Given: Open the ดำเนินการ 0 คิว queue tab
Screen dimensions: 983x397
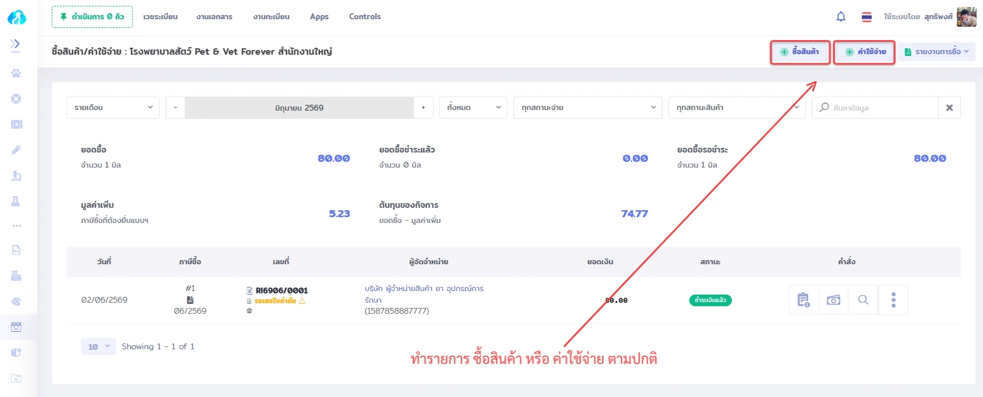Looking at the screenshot, I should [x=92, y=17].
